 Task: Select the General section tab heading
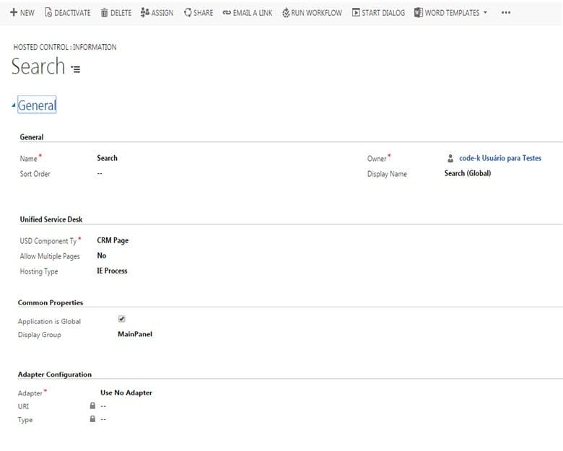(37, 105)
